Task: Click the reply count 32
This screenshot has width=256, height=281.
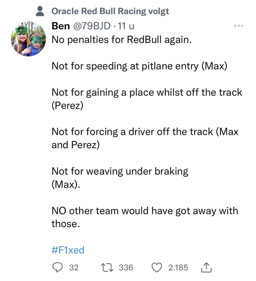Action: (x=73, y=268)
